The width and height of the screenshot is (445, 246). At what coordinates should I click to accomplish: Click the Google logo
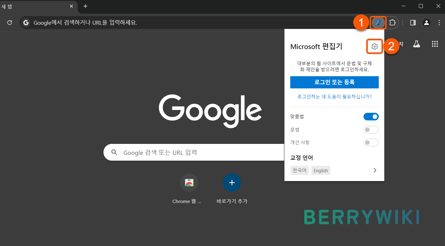pyautogui.click(x=210, y=111)
